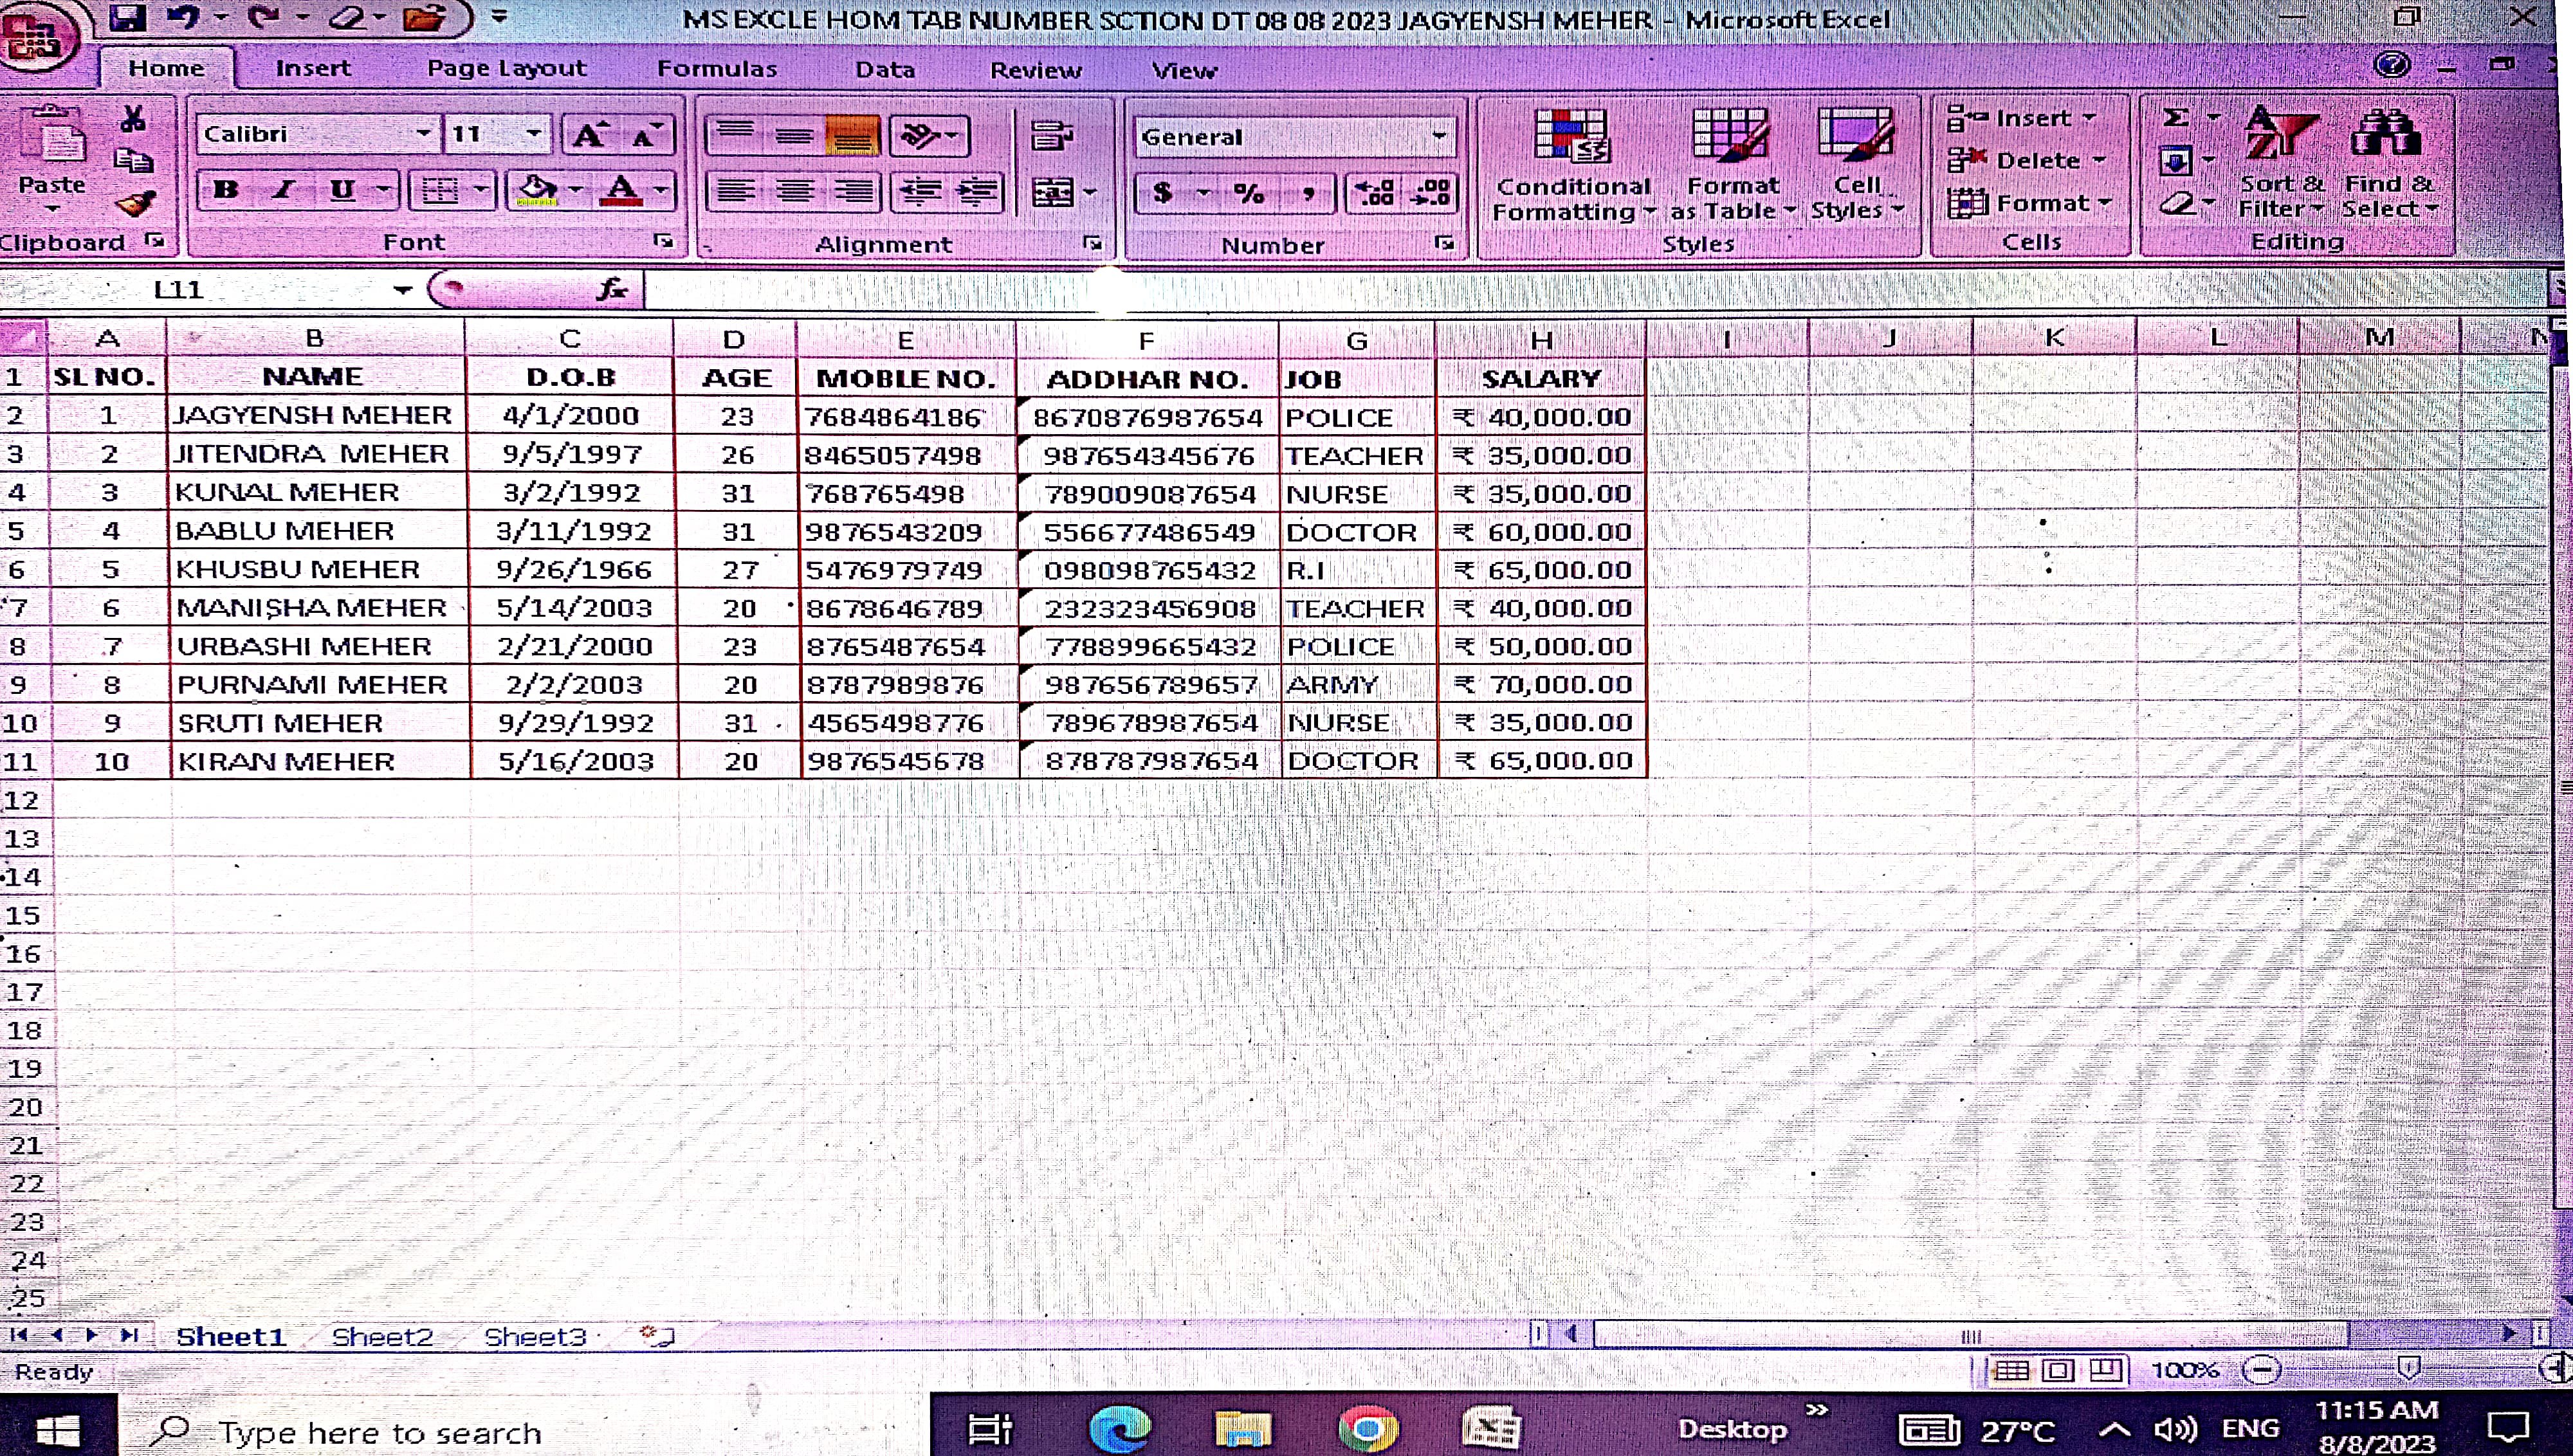
Task: Select cell containing JAGYENSH MEHER
Action: point(314,415)
